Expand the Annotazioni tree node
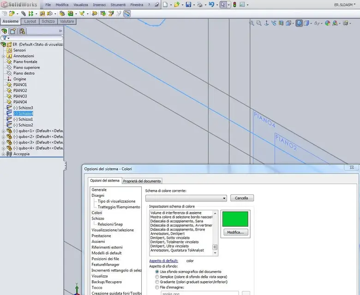This screenshot has width=360, height=295. (3, 56)
